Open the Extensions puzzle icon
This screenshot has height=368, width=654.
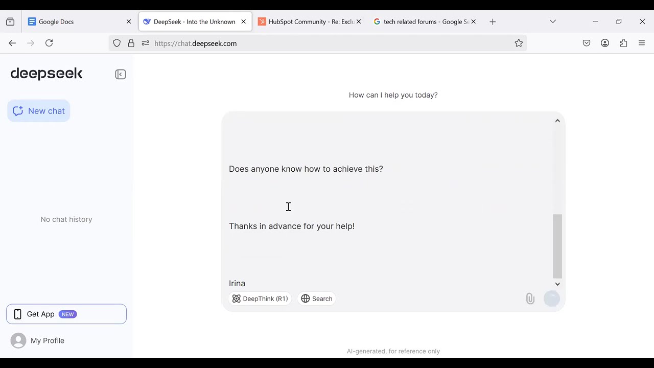click(623, 43)
